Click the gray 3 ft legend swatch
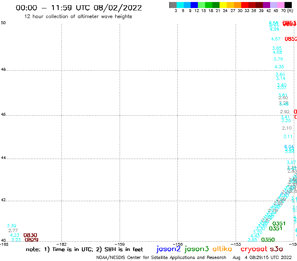297x261 pixels. [173, 5]
